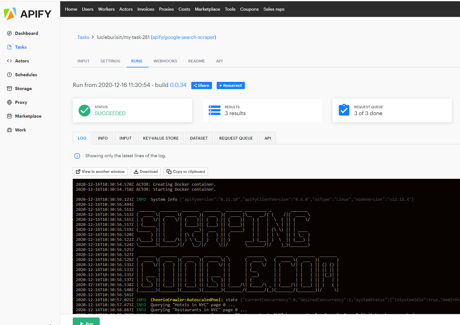
Task: Switch to the DATASET tab
Action: [199, 138]
